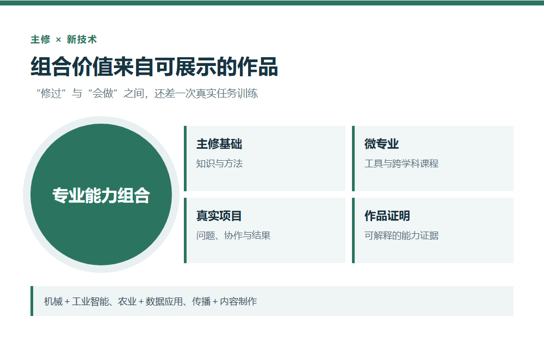Viewport: 544px width, 340px height.
Task: Click the slide title 组合价值来自可展示的作品
Action: (154, 66)
